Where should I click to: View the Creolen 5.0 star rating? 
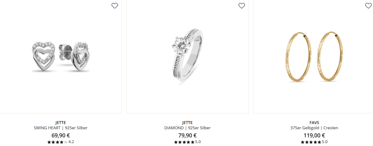pos(314,142)
